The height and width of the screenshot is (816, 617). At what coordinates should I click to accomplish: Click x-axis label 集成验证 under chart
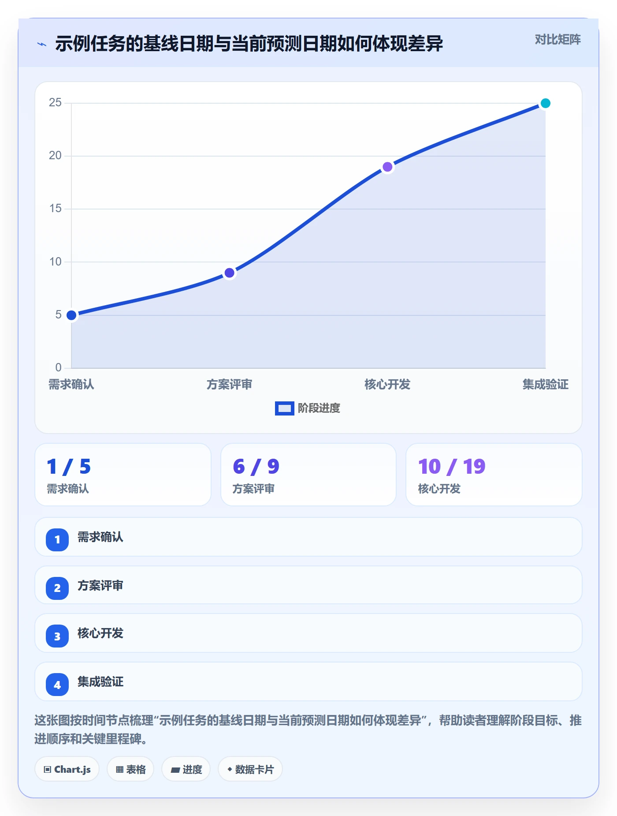click(x=545, y=384)
